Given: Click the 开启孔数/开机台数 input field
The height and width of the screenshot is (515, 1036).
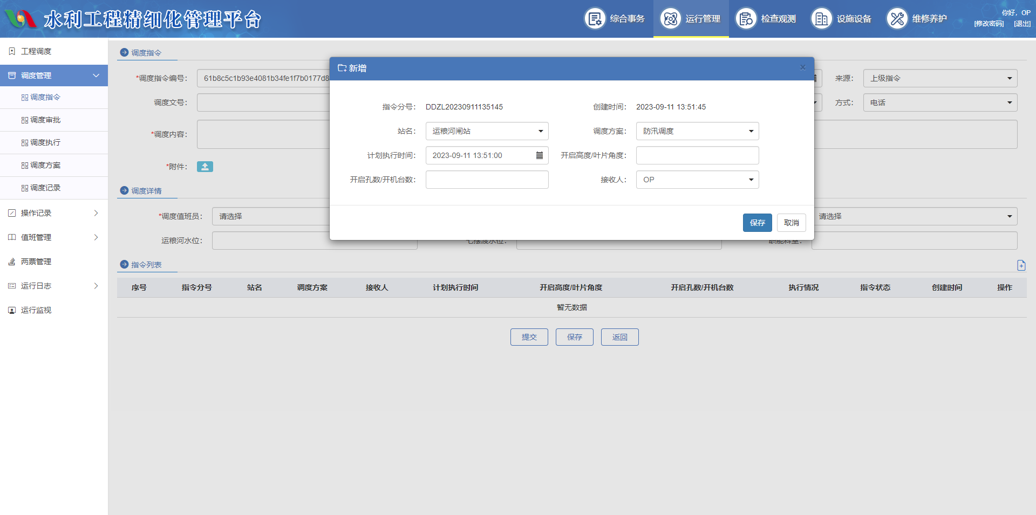Looking at the screenshot, I should click(x=487, y=180).
